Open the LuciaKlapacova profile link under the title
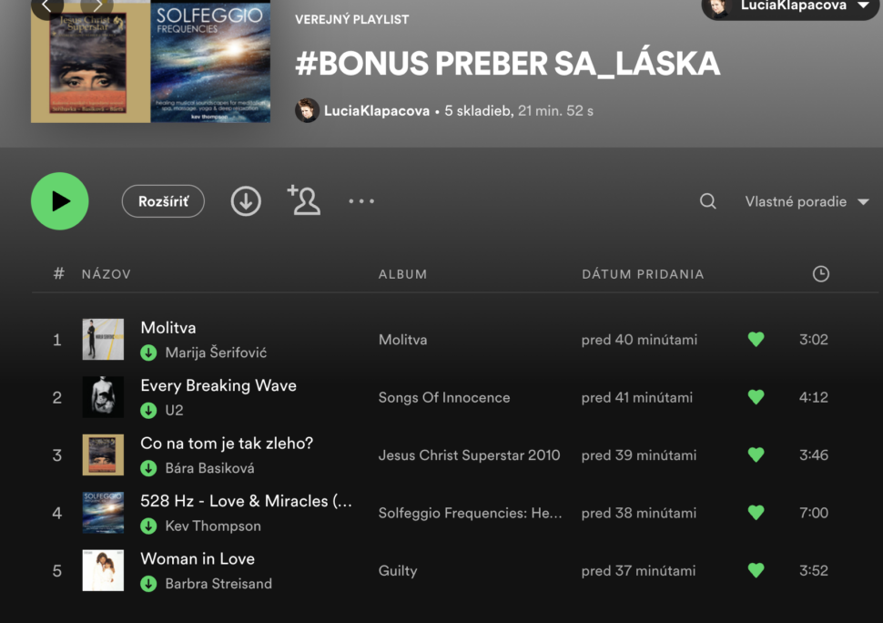 coord(376,111)
